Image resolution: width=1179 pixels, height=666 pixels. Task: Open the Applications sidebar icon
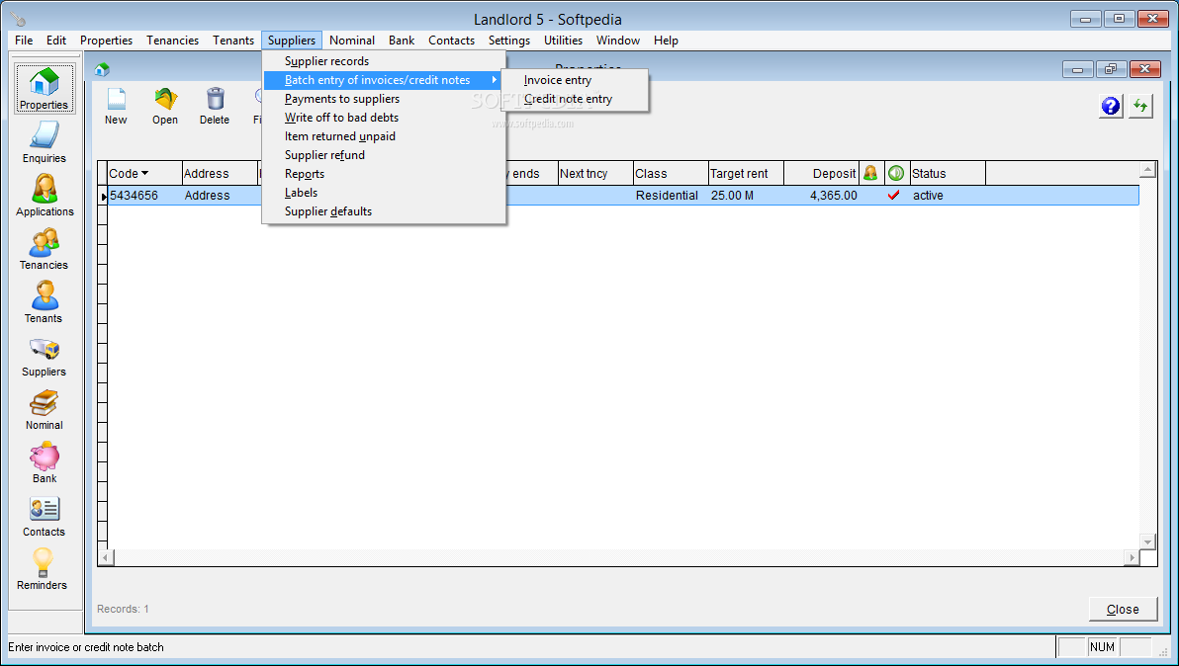point(45,196)
